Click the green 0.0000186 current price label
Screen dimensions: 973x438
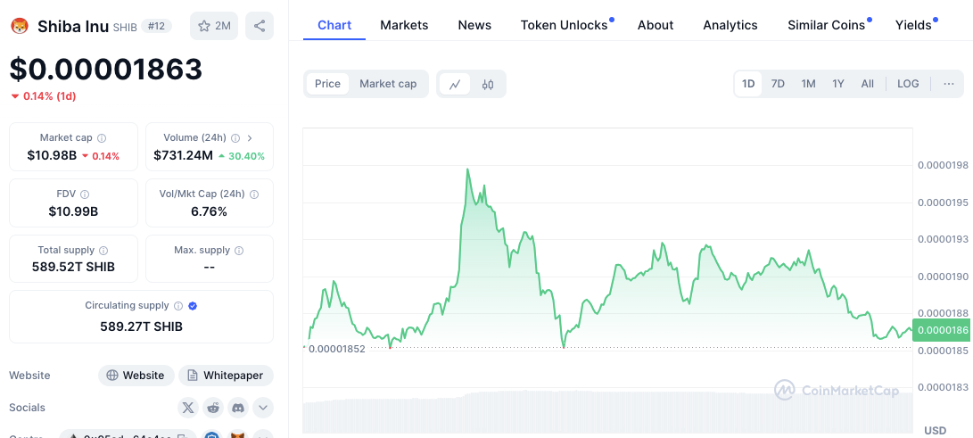(x=941, y=331)
